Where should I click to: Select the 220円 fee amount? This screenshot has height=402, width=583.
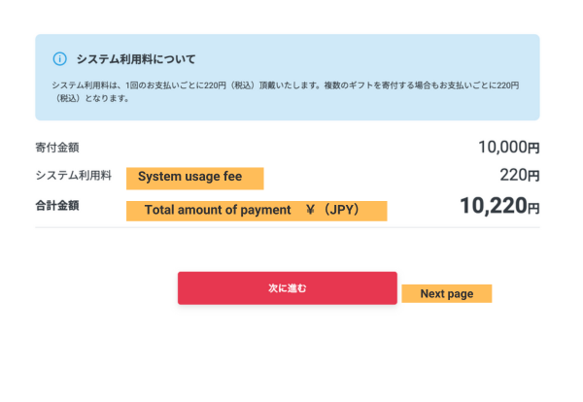pyautogui.click(x=519, y=176)
